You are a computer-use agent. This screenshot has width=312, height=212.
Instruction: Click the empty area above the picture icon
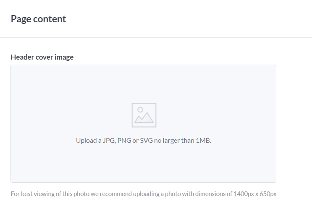coord(144,84)
